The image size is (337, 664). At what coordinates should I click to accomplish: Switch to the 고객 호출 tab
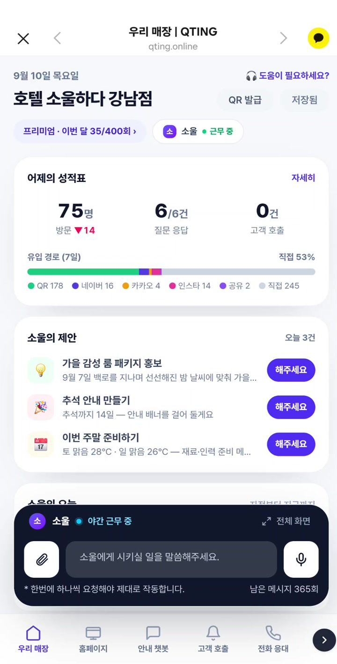pos(213,639)
